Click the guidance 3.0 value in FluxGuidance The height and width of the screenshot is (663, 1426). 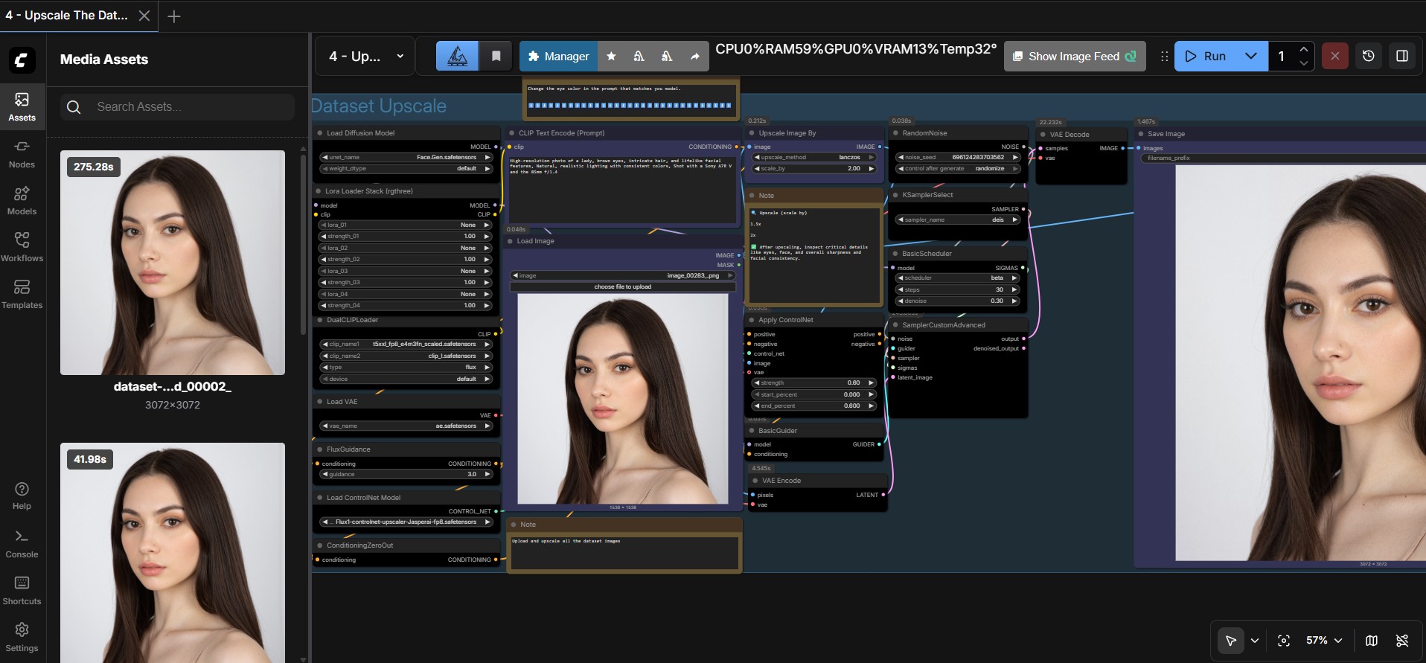(x=406, y=474)
